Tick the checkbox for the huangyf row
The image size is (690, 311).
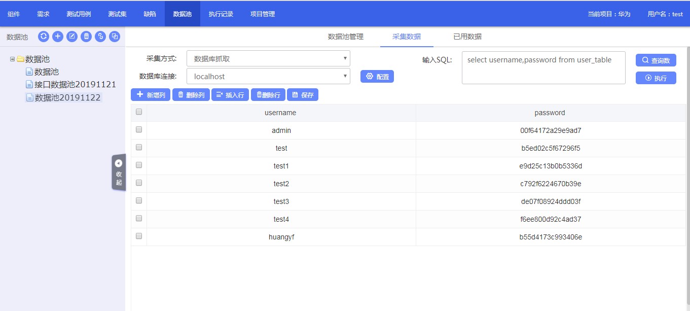(139, 236)
